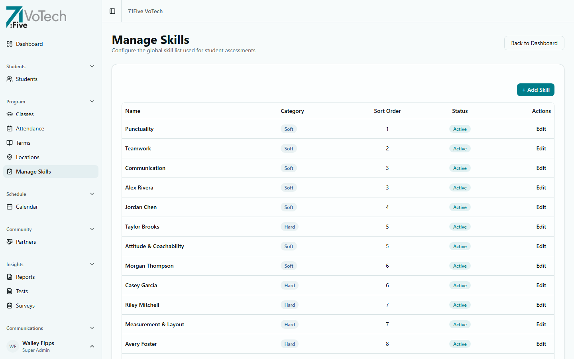Expand the Communications section

(x=92, y=328)
